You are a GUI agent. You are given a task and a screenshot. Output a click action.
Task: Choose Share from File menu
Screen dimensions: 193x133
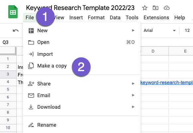tap(82, 83)
